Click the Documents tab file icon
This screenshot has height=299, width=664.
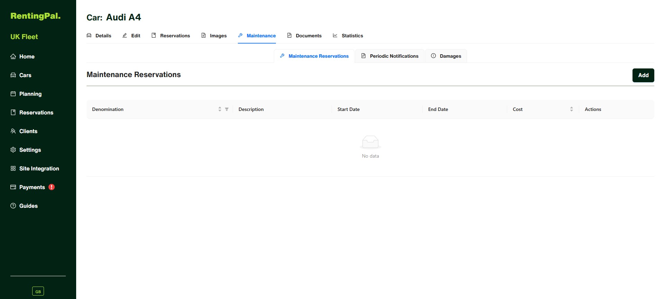pyautogui.click(x=289, y=35)
